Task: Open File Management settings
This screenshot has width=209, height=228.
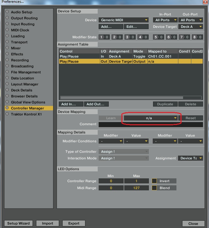Action: pyautogui.click(x=26, y=72)
